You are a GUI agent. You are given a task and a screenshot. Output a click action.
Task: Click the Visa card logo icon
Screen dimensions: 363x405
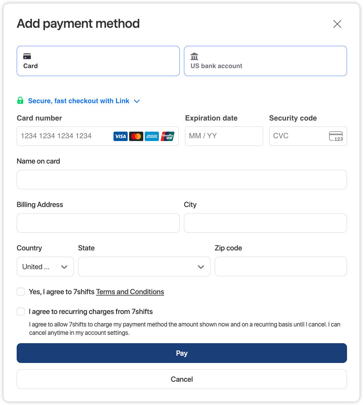click(x=120, y=136)
